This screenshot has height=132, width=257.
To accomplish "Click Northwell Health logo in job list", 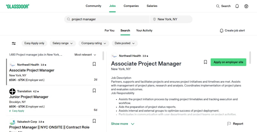I will [x=12, y=65].
